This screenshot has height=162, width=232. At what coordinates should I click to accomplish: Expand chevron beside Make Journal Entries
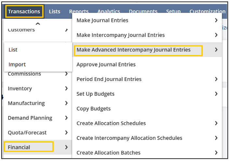pos(216,20)
